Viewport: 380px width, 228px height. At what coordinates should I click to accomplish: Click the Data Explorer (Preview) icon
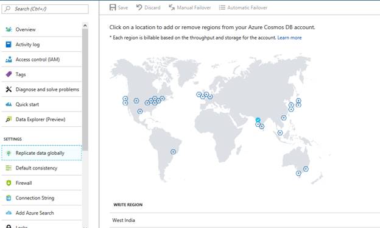pyautogui.click(x=9, y=119)
